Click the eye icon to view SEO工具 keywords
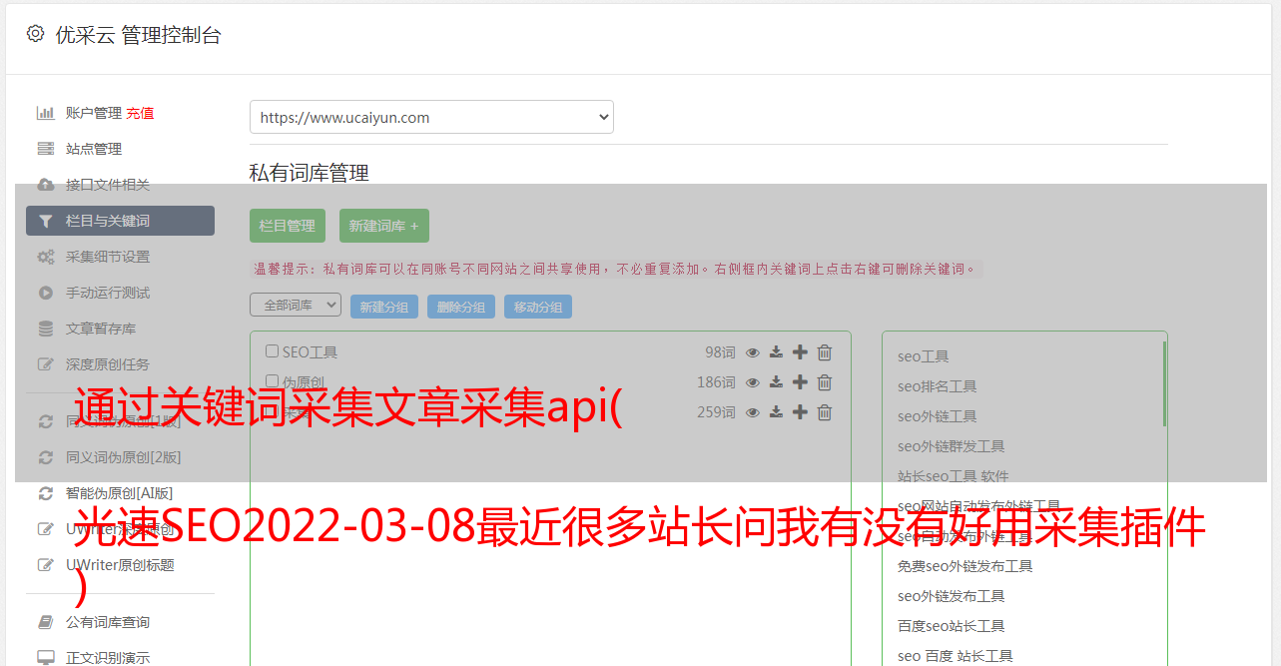The height and width of the screenshot is (666, 1281). (753, 352)
